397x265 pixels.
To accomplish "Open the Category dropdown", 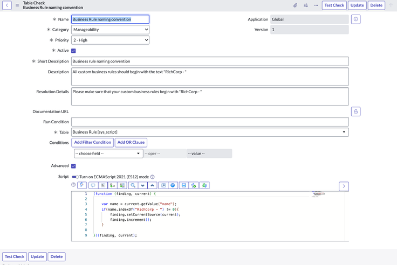I will (110, 30).
